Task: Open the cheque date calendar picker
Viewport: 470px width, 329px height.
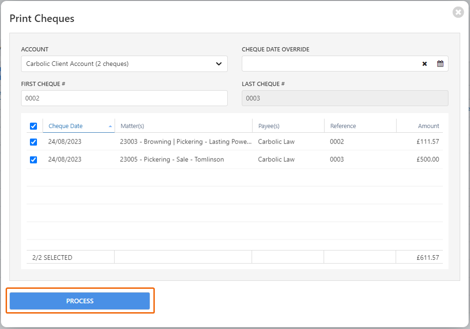Action: tap(440, 64)
